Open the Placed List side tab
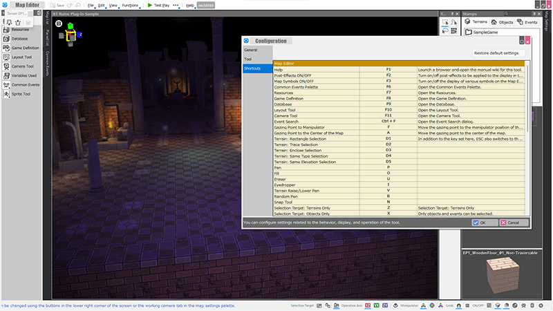The width and height of the screenshot is (553, 311). 47,38
